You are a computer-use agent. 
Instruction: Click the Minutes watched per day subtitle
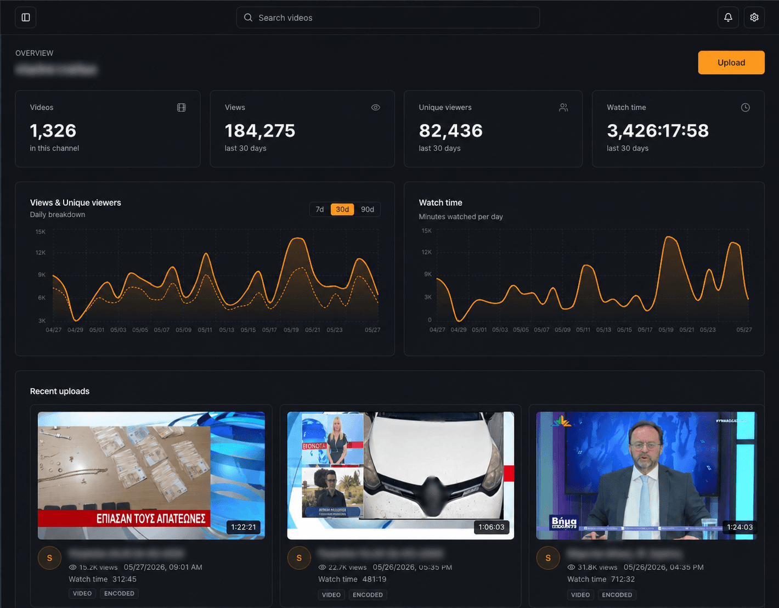tap(461, 217)
